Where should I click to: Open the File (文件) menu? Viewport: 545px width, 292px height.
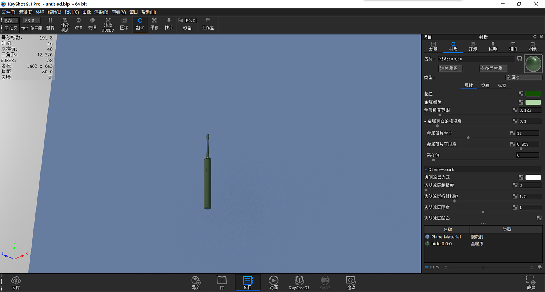pyautogui.click(x=9, y=12)
